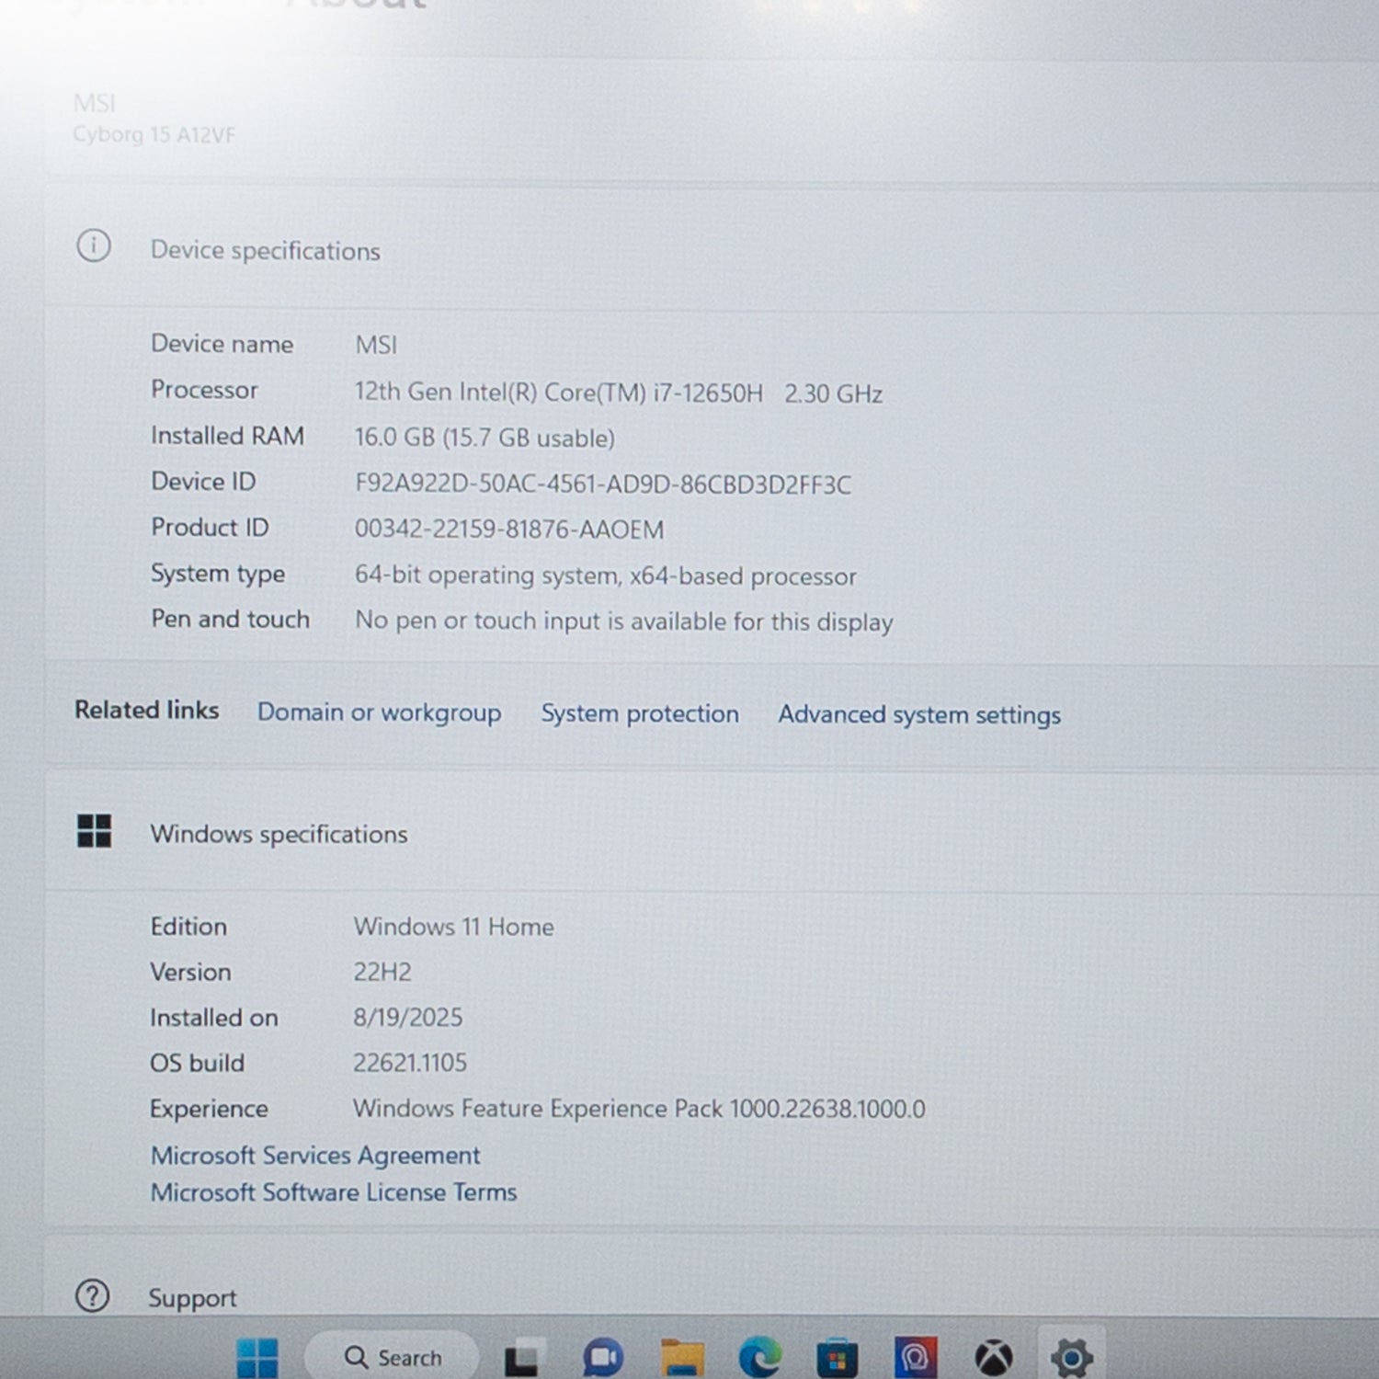This screenshot has height=1379, width=1379.
Task: Open the red-blue headset app icon
Action: pos(916,1358)
